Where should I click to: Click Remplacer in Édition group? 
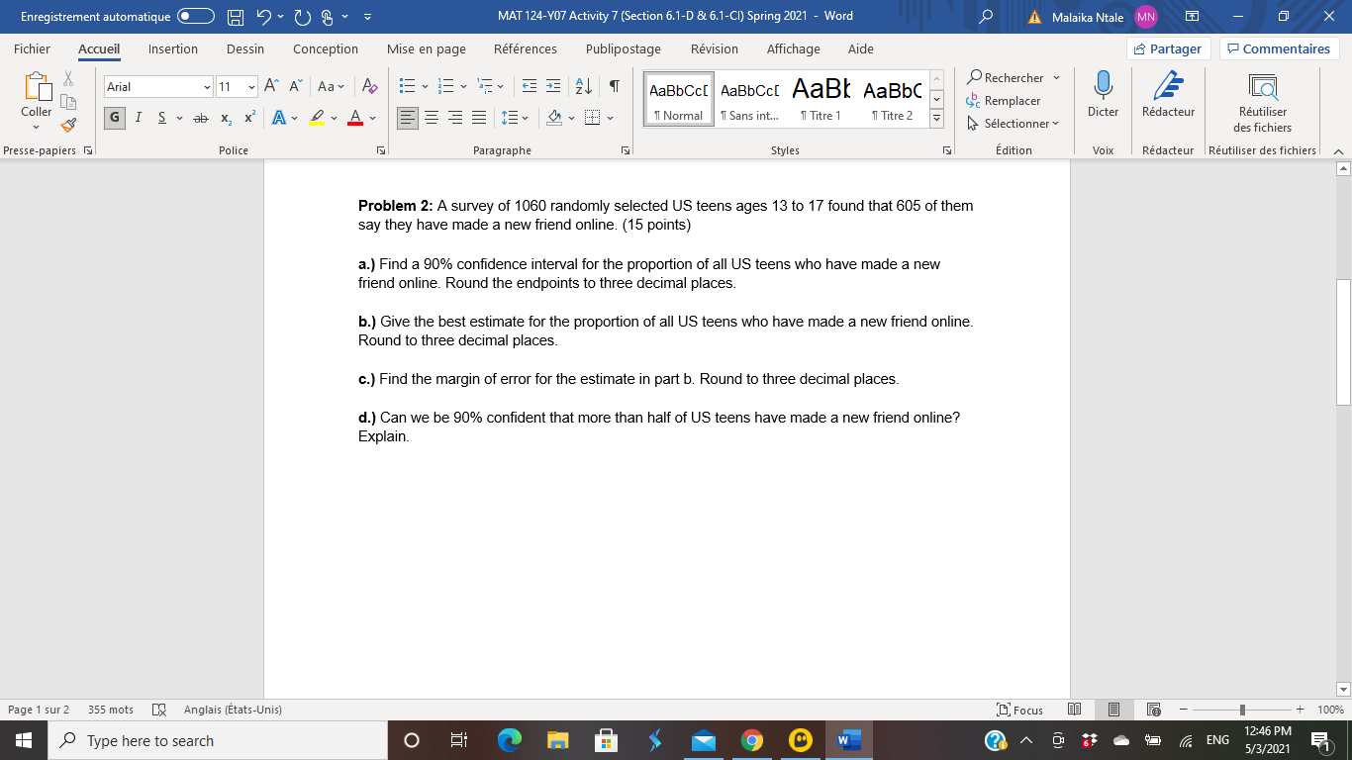click(x=1004, y=100)
